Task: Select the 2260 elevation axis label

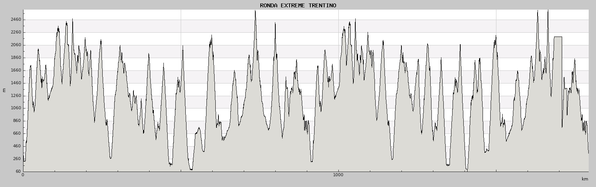Action: (16, 32)
